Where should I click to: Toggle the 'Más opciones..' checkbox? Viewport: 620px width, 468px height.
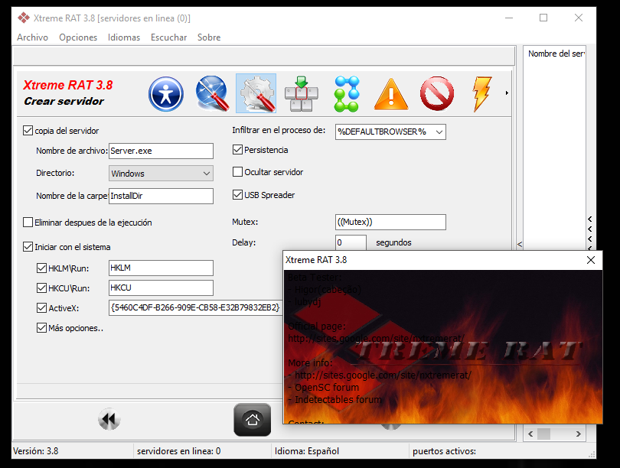coord(41,328)
